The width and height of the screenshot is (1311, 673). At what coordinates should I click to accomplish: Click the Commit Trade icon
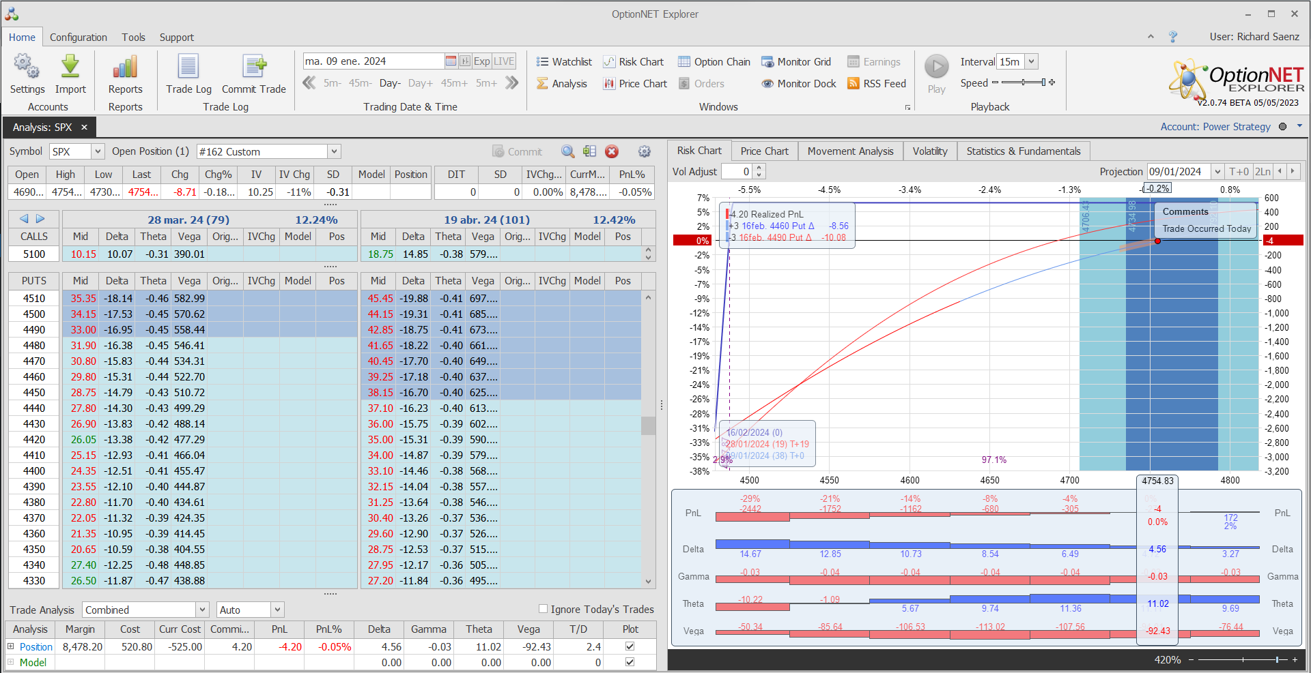(x=254, y=68)
